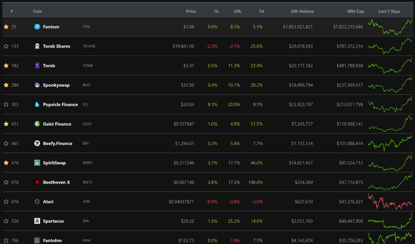Image resolution: width=415 pixels, height=244 pixels.
Task: View Tomb Shares 7-day sparkline chart
Action: click(390, 46)
